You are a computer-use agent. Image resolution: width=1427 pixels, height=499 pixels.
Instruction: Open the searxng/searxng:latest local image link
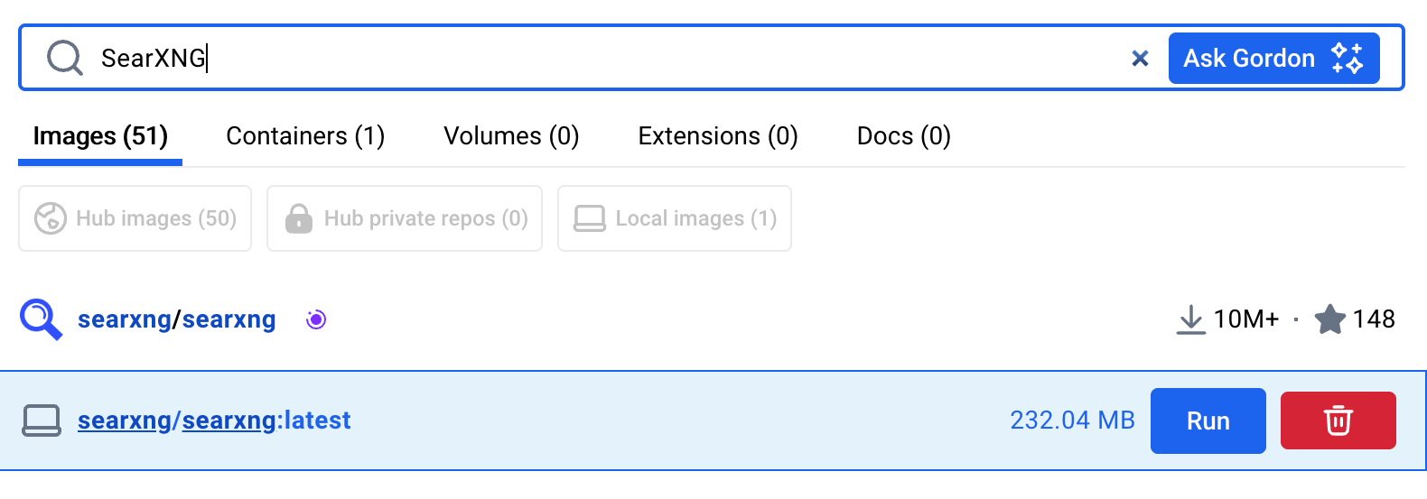pos(214,420)
